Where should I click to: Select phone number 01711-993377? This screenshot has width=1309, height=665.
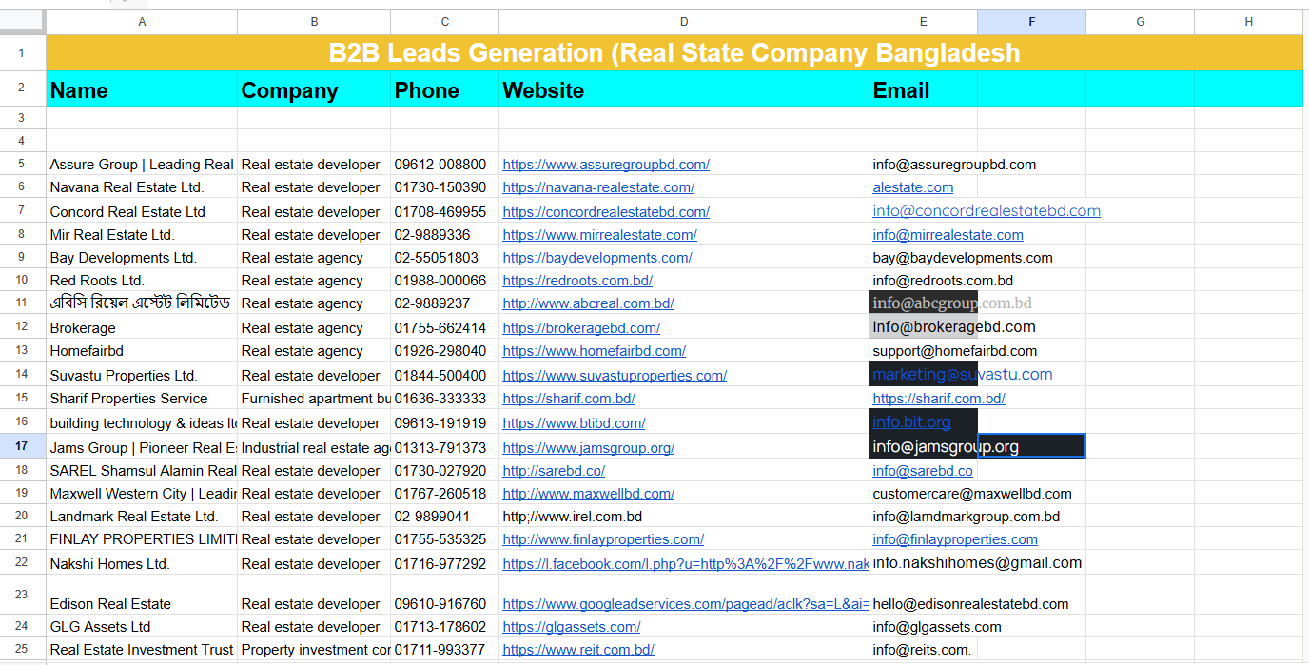(x=445, y=649)
